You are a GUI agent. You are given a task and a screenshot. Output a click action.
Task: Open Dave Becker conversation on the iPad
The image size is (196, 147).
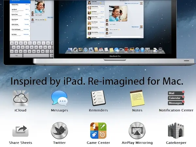tap(20, 20)
